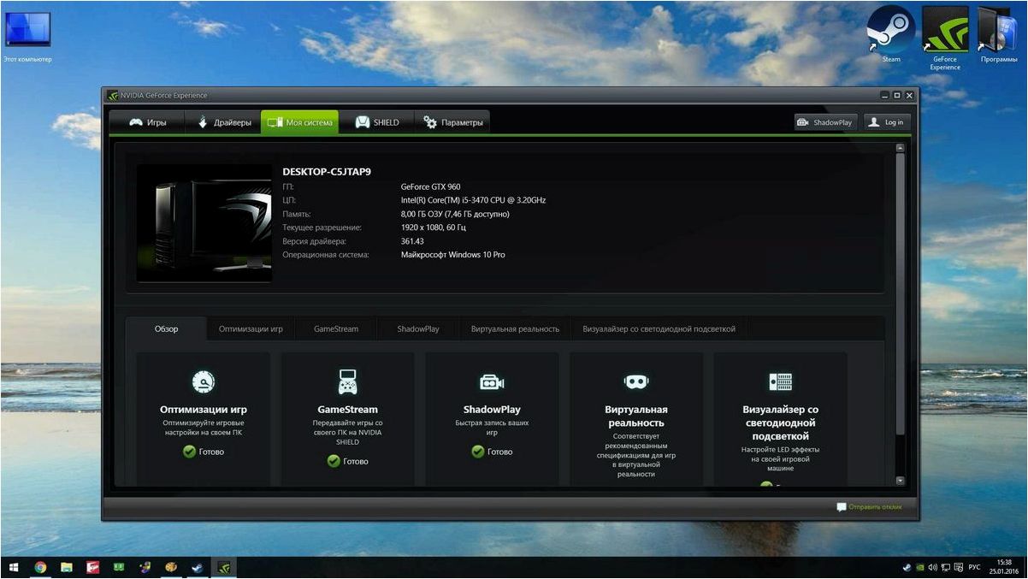The image size is (1028, 579).
Task: Click the vertical scrollbar thumb
Action: click(900, 295)
